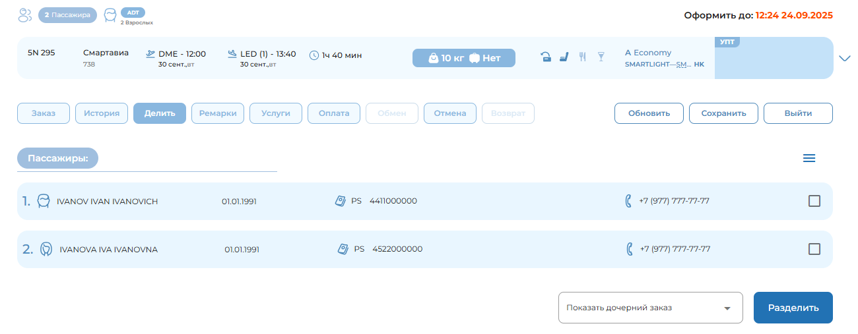Image resolution: width=858 pixels, height=334 pixels.
Task: Refresh the order with Обновить button
Action: pyautogui.click(x=649, y=113)
